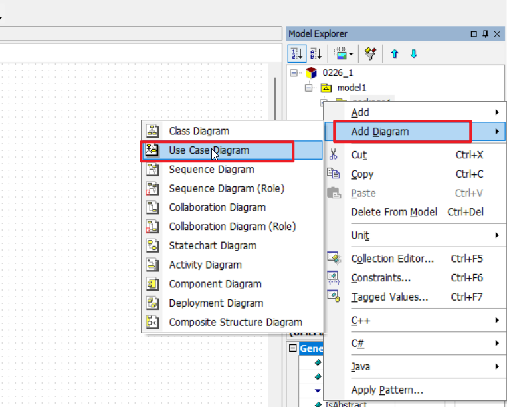Viewport: 507px width, 407px height.
Task: Choose Deployment Diagram from the submenu
Action: 232,303
